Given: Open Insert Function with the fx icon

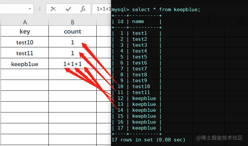Looking at the screenshot, I should (83, 9).
